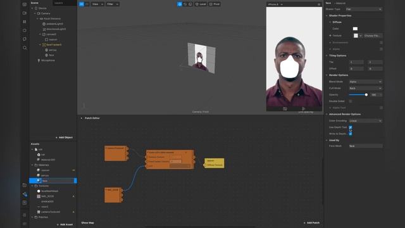
Task: Toggle the Double Sided checkbox
Action: click(351, 101)
